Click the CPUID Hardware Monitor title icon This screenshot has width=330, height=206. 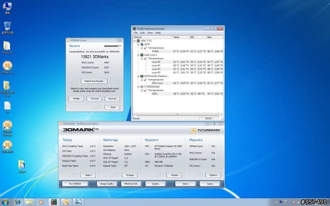tap(134, 29)
